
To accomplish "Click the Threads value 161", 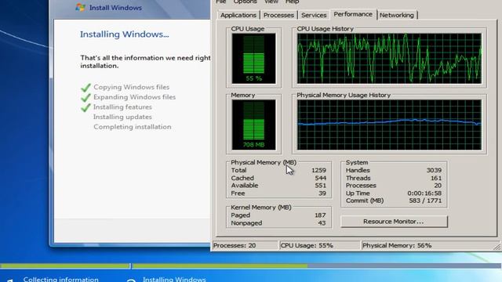I will click(x=436, y=178).
